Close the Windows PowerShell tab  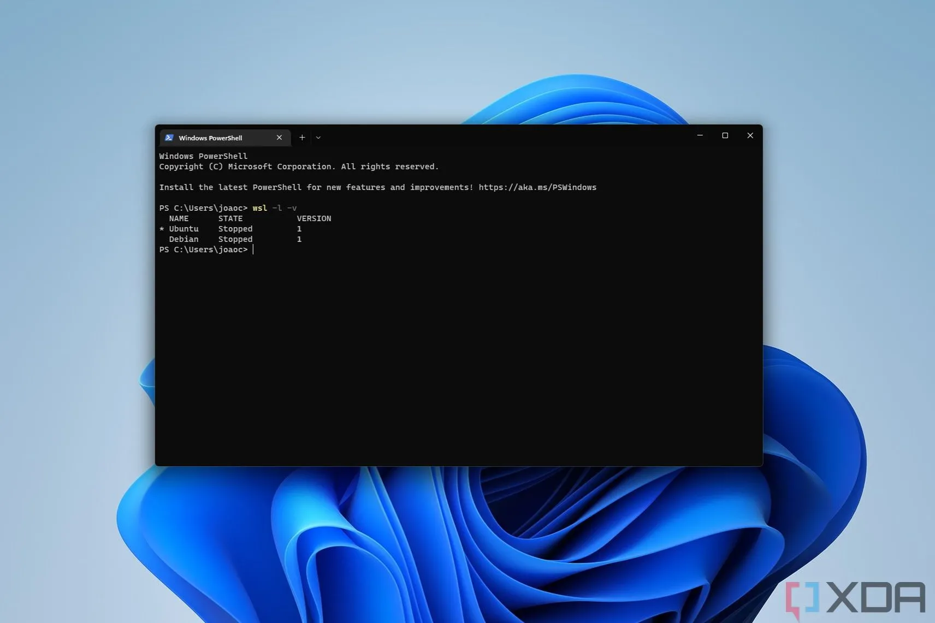[279, 138]
